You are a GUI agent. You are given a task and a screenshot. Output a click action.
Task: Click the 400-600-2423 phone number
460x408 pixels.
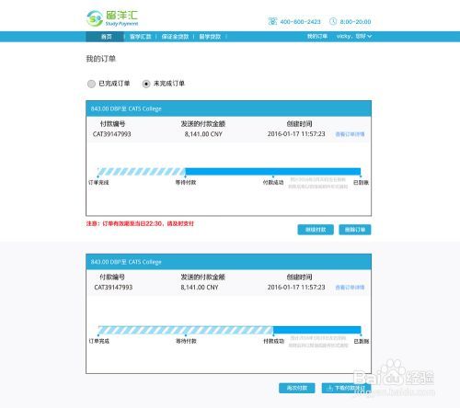tap(300, 22)
